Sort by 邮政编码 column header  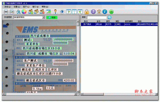[x=130, y=21]
